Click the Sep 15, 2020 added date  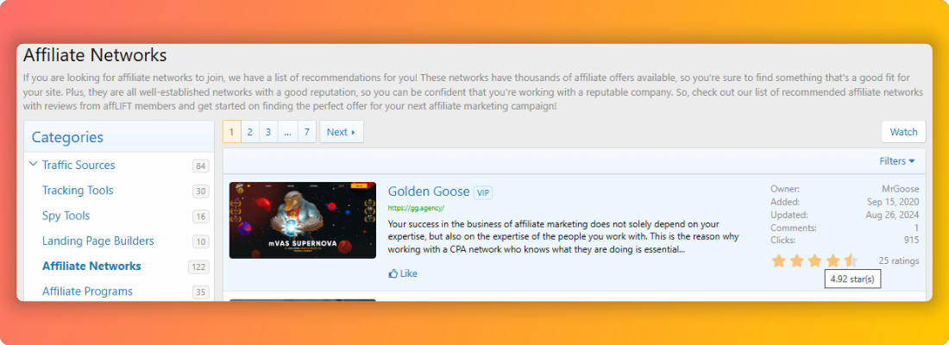pos(893,202)
